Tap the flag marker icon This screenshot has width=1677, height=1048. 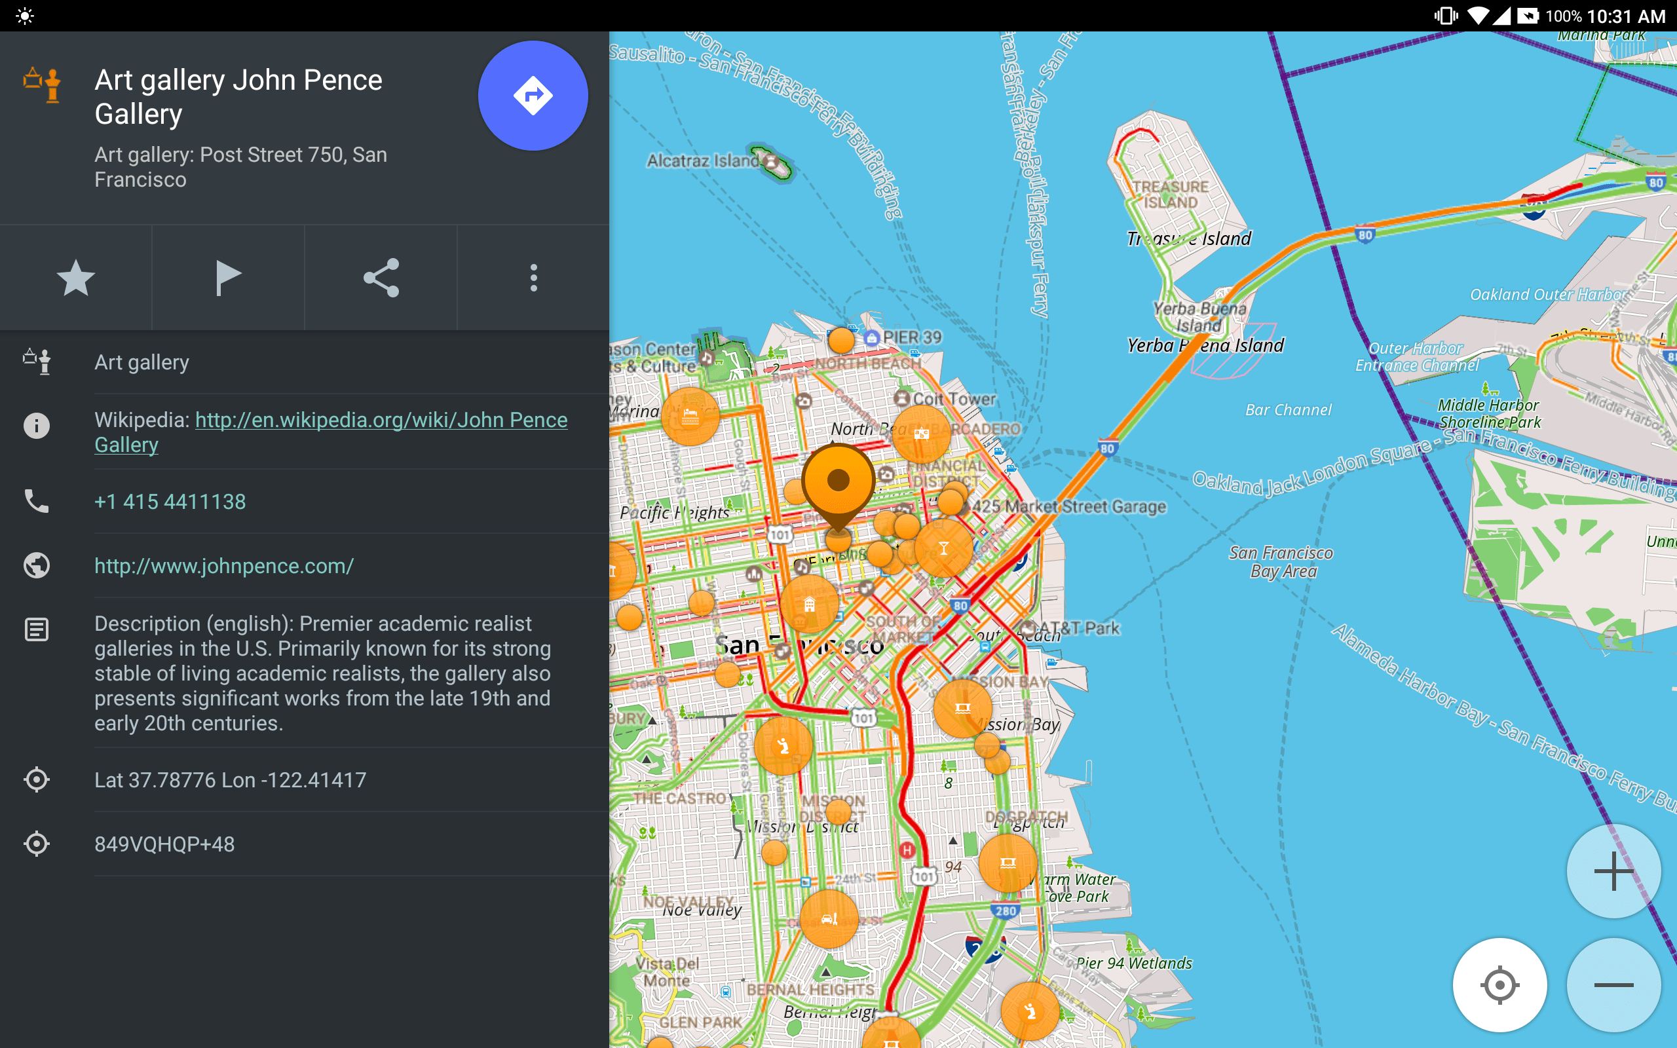[x=228, y=278]
